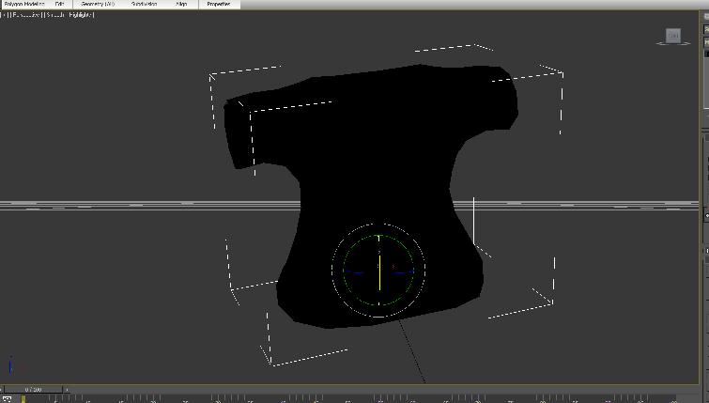The image size is (709, 403).
Task: Open the Properties ribbon panel
Action: [x=219, y=4]
